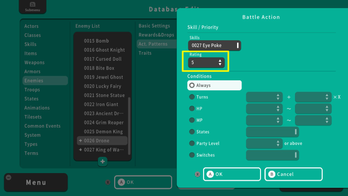Select enemy 0020 Lucky Fairy

(x=102, y=87)
